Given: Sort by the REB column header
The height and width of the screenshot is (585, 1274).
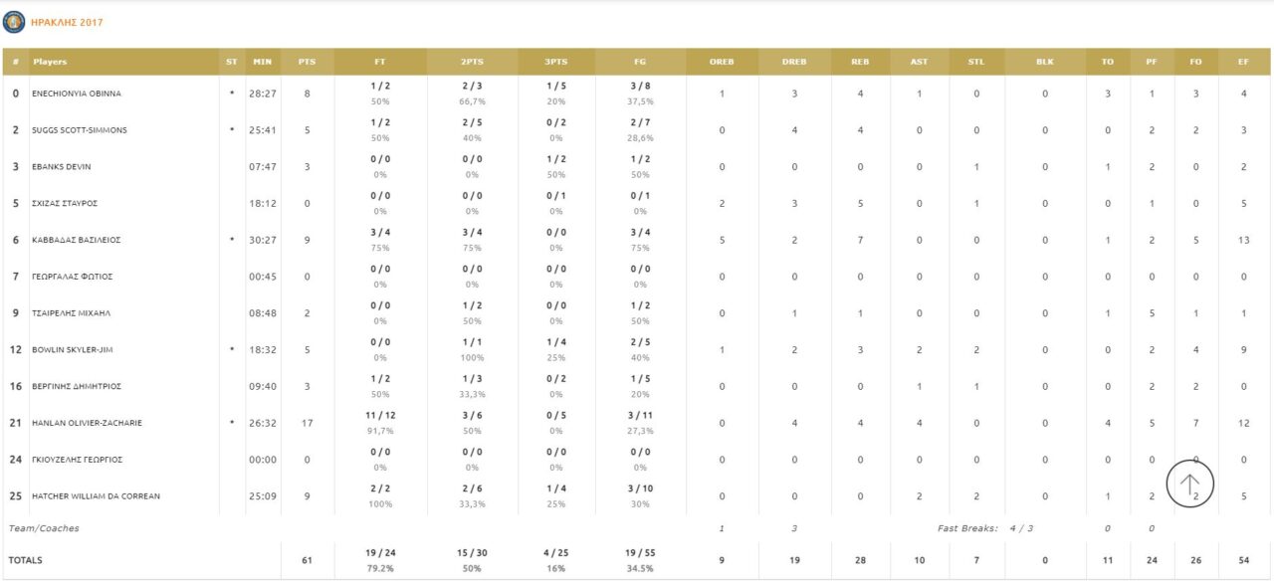Looking at the screenshot, I should pyautogui.click(x=860, y=62).
